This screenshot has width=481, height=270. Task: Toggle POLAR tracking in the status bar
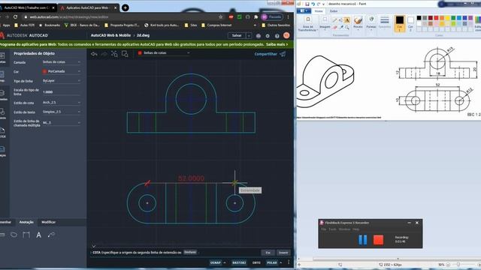coord(272,262)
